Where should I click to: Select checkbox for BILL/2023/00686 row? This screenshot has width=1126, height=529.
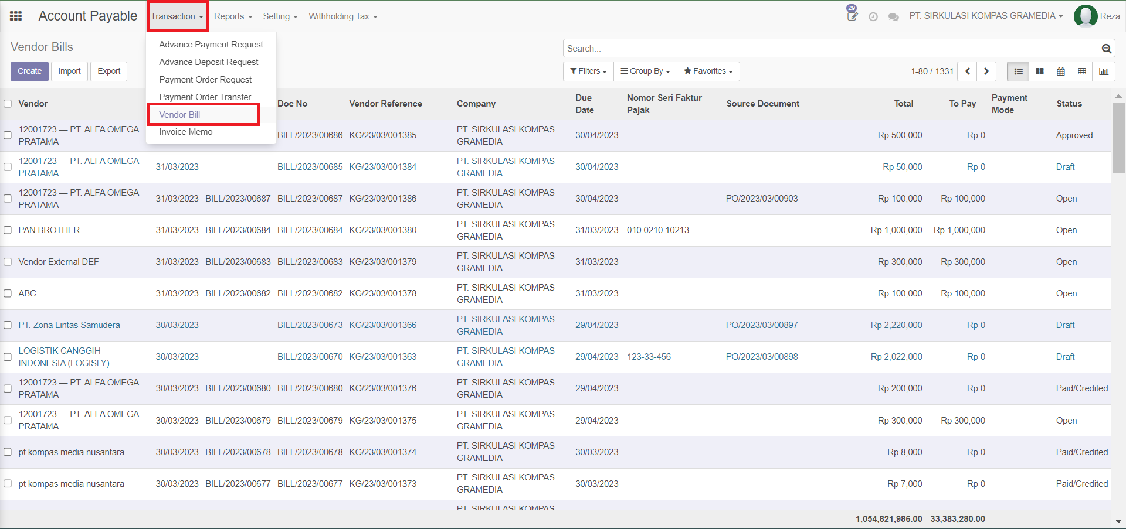click(x=8, y=135)
